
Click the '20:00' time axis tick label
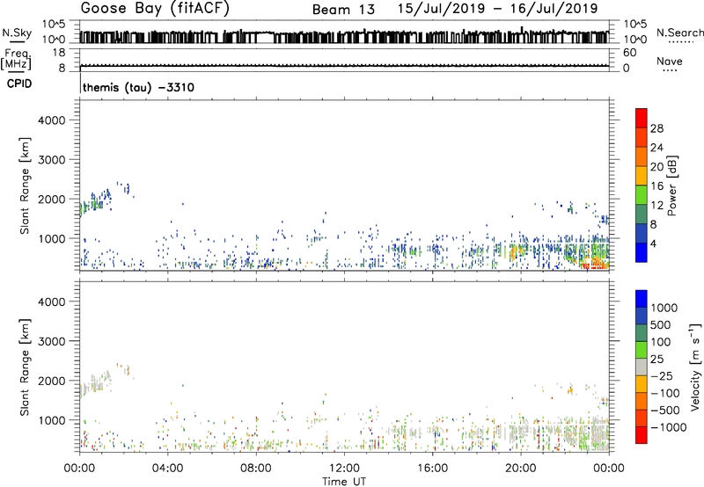click(x=521, y=469)
